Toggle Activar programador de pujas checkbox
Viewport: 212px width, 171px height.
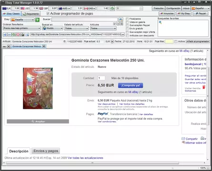point(48,13)
